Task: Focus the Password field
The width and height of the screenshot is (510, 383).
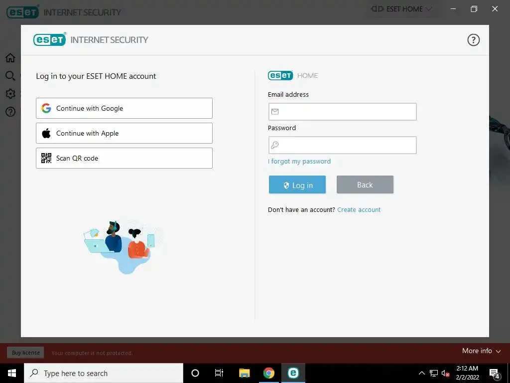Action: pyautogui.click(x=343, y=145)
